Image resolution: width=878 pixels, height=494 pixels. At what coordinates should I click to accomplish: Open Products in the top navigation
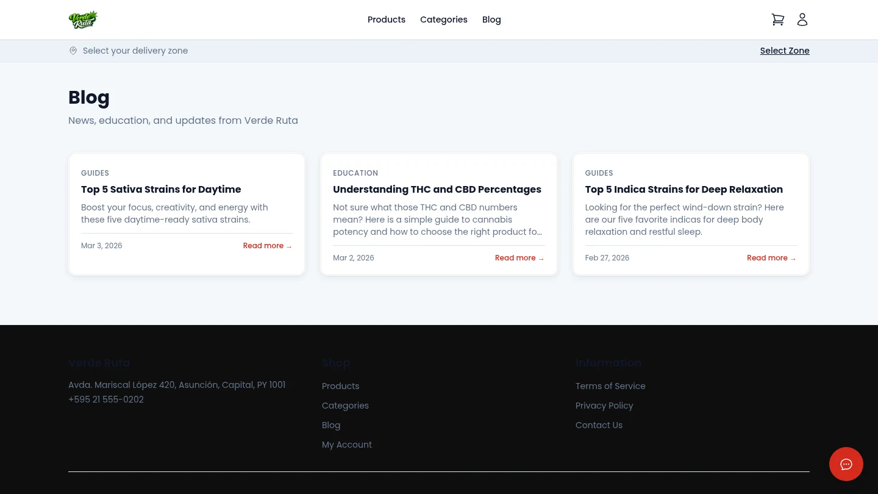[x=386, y=20]
